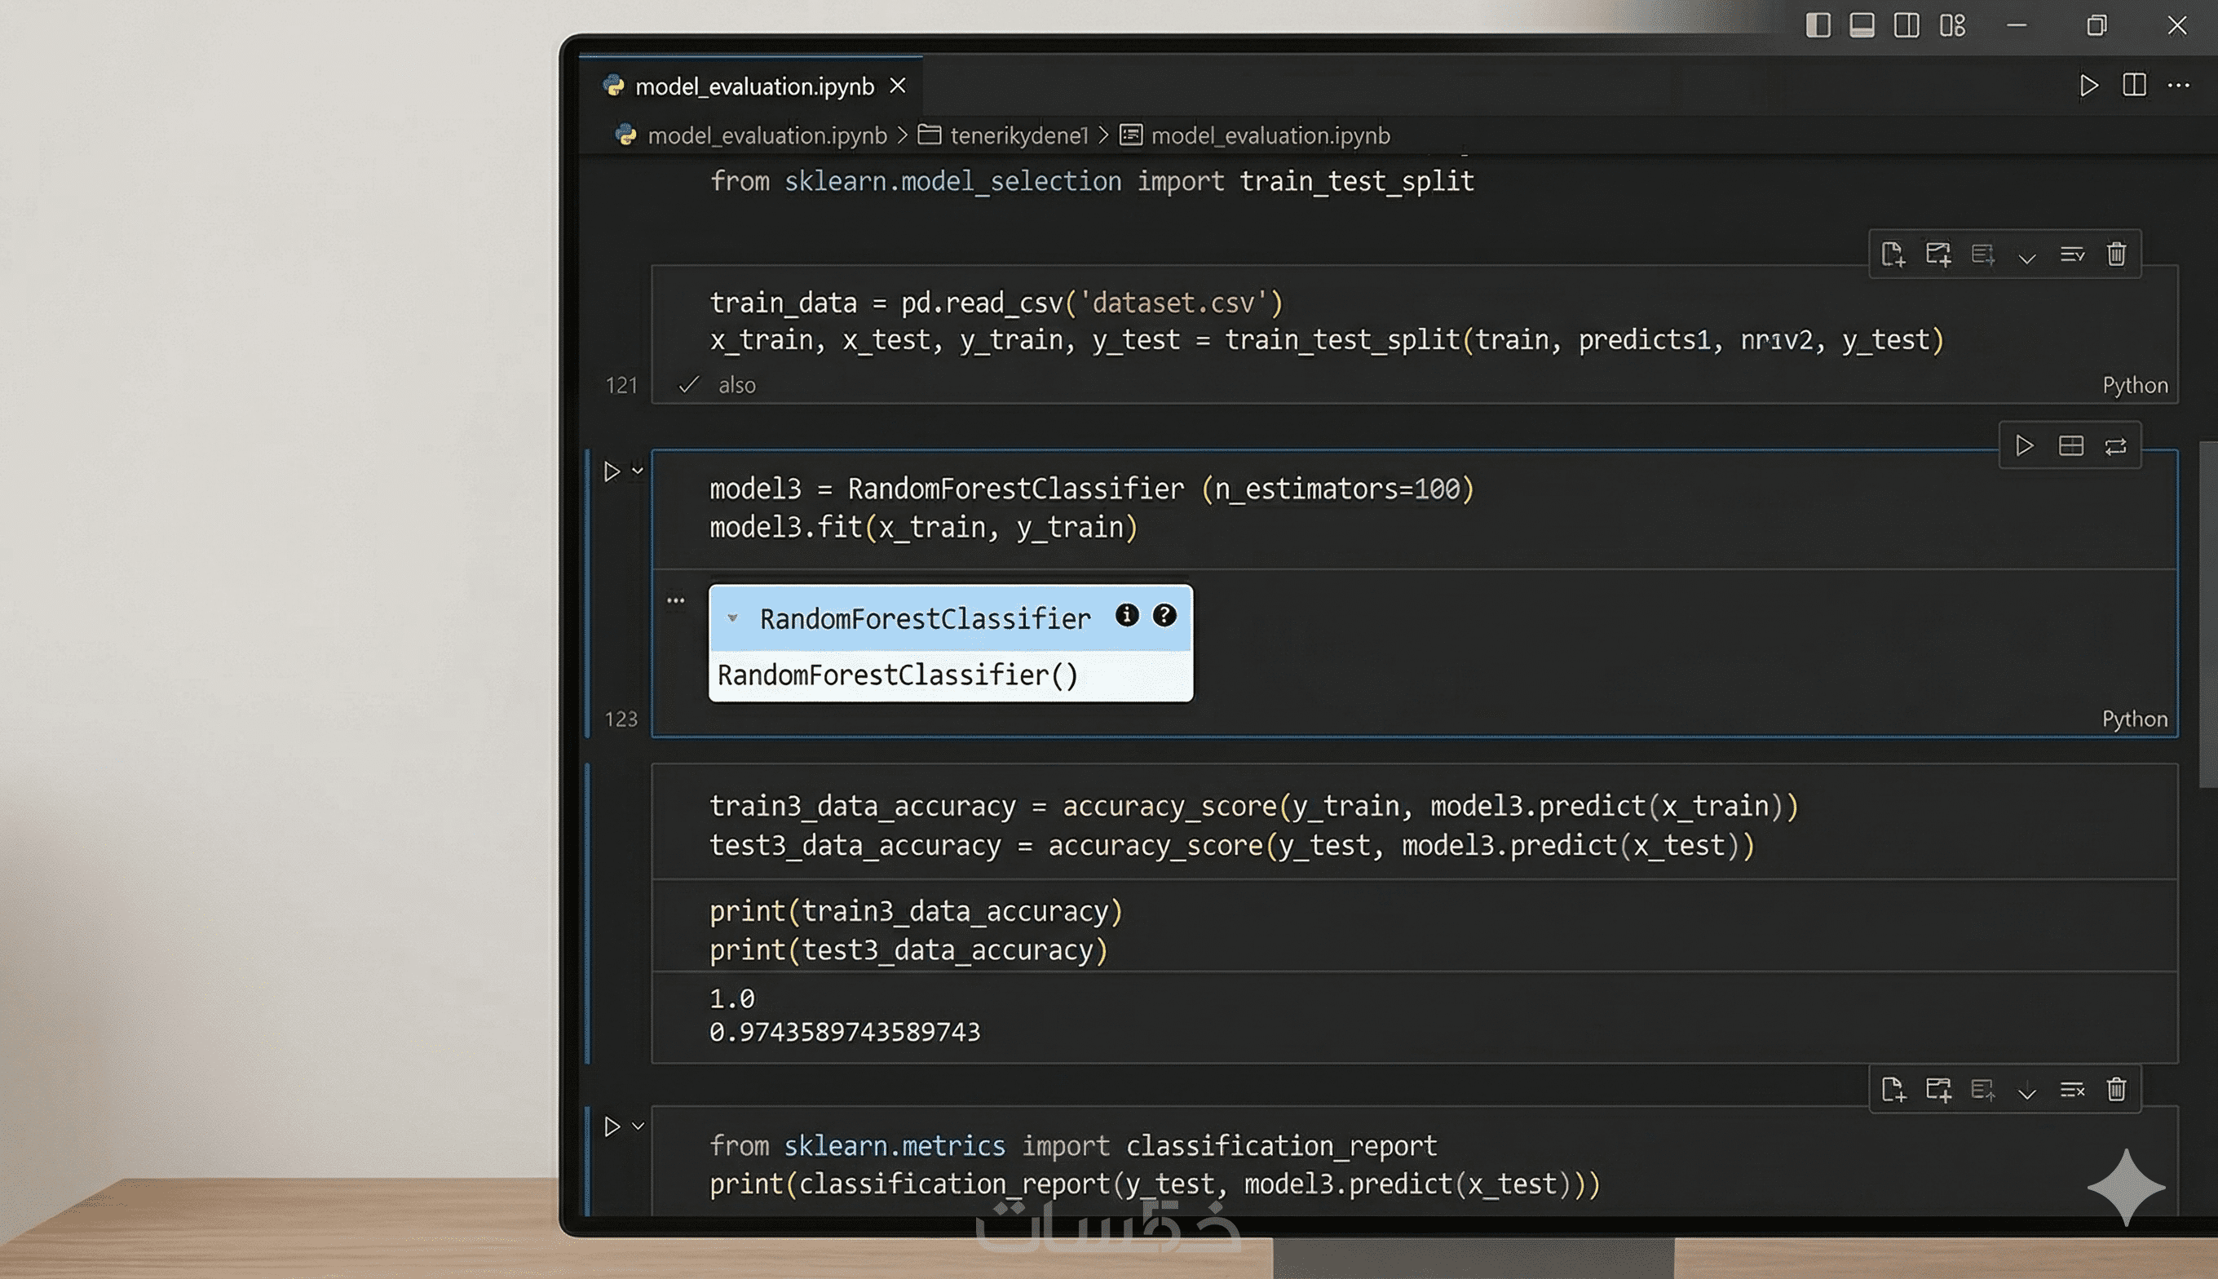Click the Python language label on the model3 cell
The image size is (2218, 1279).
[2134, 719]
